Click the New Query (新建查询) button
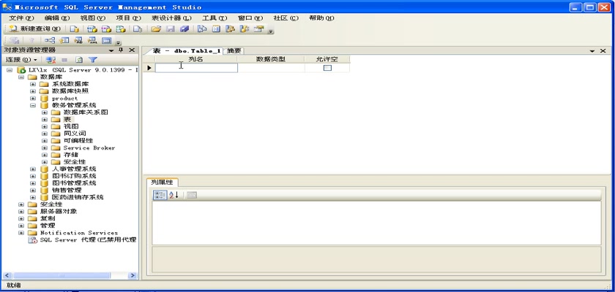 coord(35,29)
